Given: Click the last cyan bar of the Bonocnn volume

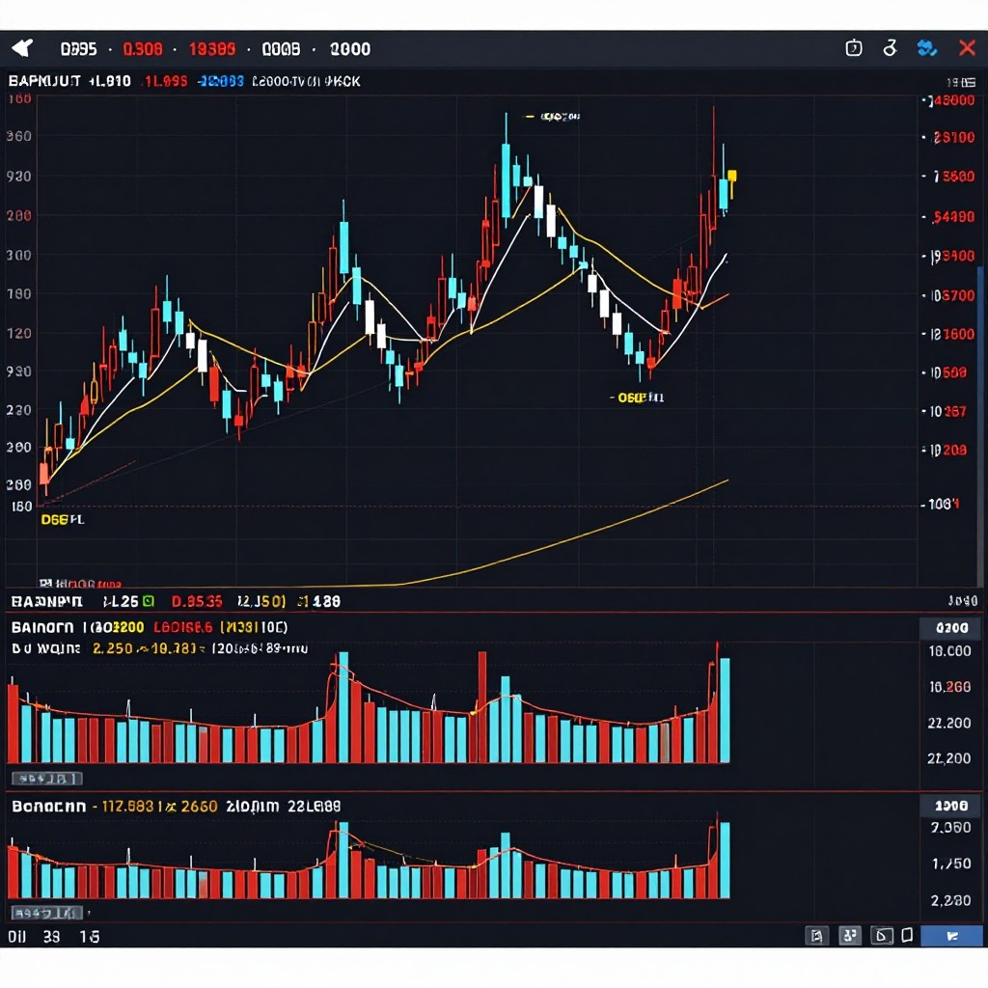Looking at the screenshot, I should [725, 860].
